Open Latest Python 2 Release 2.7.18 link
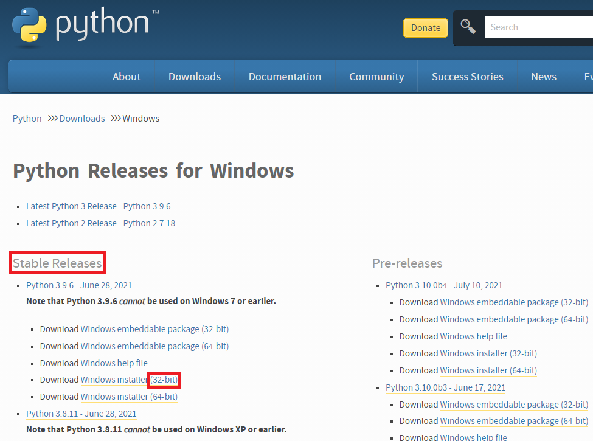Viewport: 593px width, 441px height. click(x=100, y=223)
